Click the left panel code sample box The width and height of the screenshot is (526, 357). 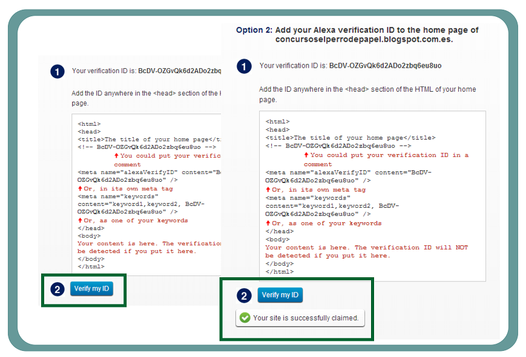click(146, 195)
